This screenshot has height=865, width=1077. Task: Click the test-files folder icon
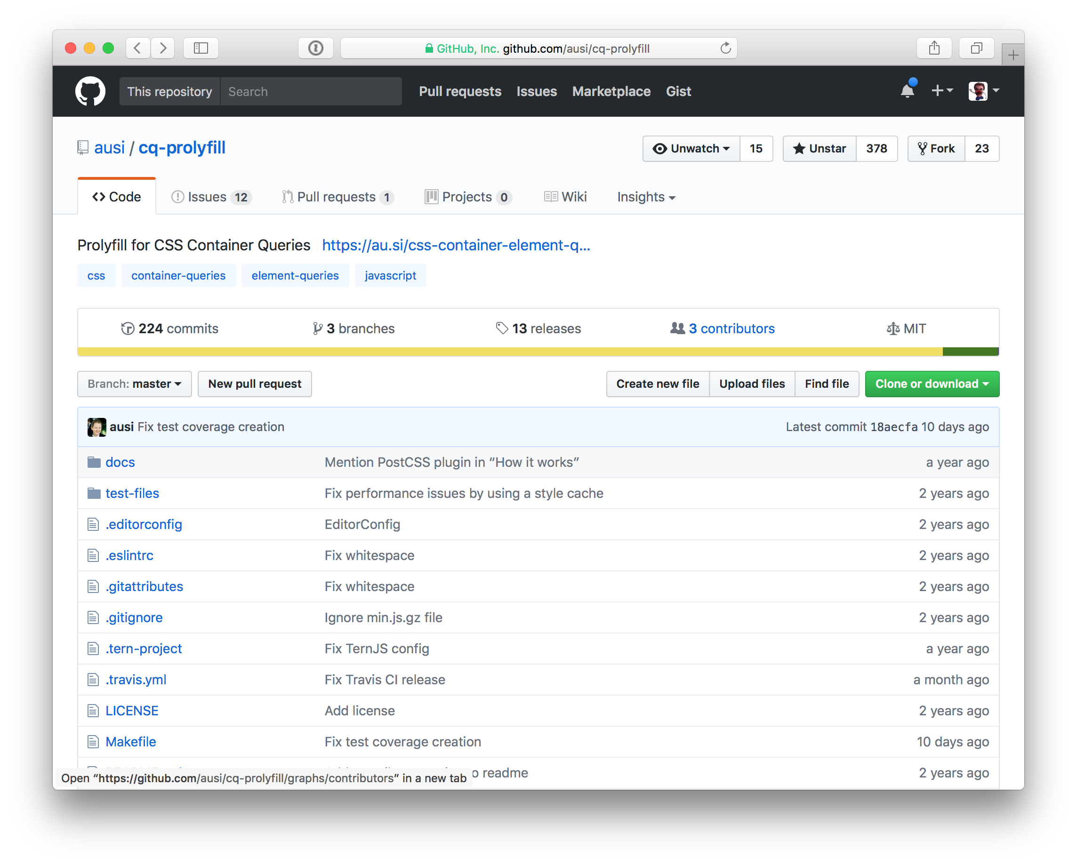click(93, 493)
